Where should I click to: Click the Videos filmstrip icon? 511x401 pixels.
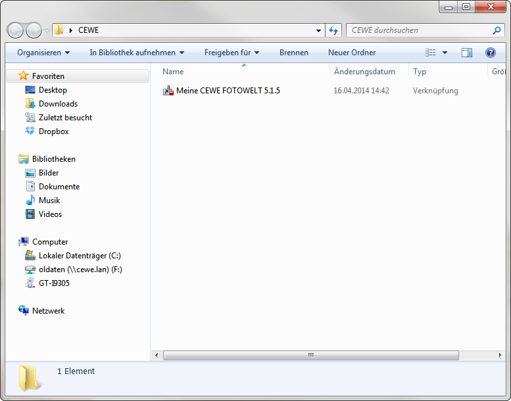click(30, 214)
